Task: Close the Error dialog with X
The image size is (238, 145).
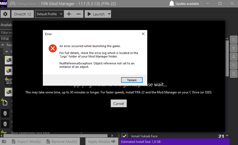Action: [x=143, y=34]
